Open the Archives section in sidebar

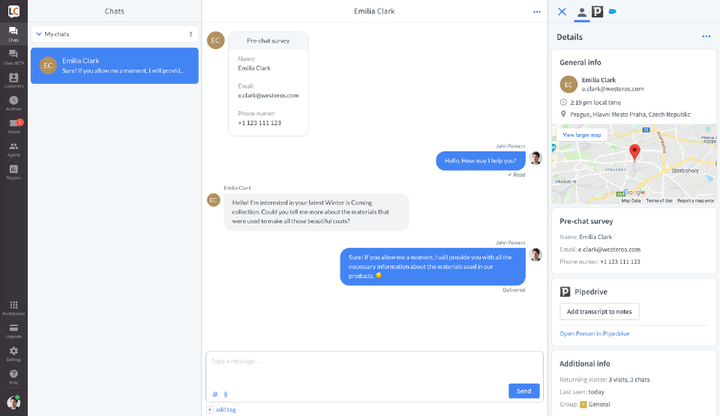pyautogui.click(x=13, y=101)
